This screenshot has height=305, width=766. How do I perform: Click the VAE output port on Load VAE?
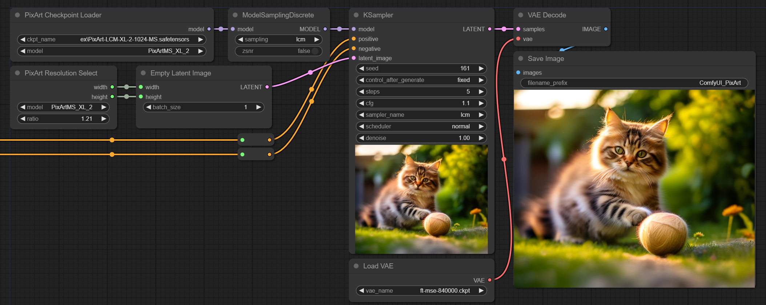490,280
